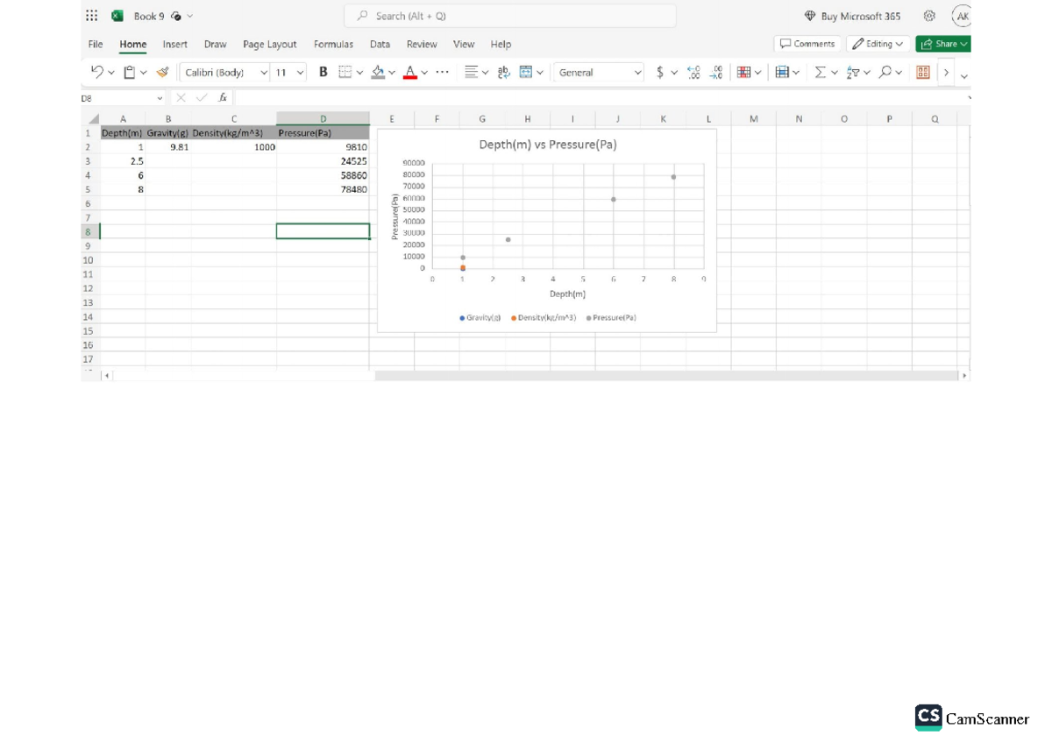Image resolution: width=1052 pixels, height=743 pixels.
Task: Click the Format Painter icon
Action: pyautogui.click(x=161, y=72)
